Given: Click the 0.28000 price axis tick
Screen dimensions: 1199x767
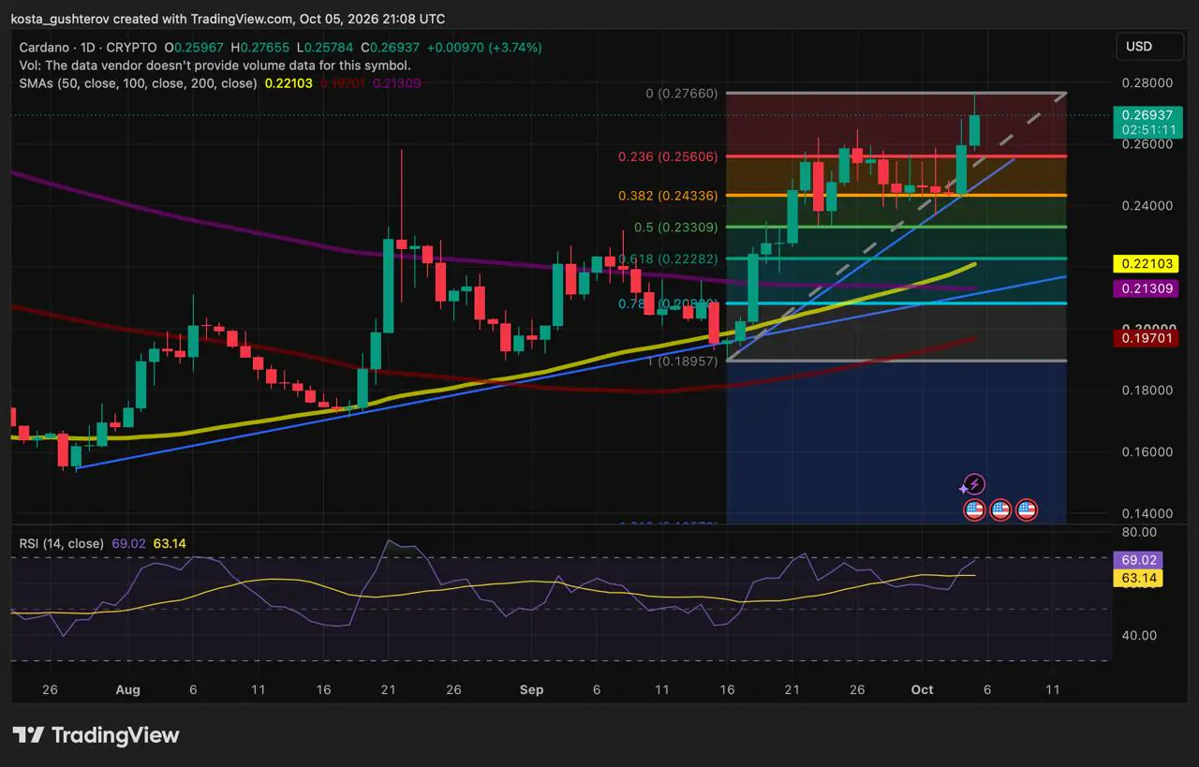Looking at the screenshot, I should (x=1147, y=82).
